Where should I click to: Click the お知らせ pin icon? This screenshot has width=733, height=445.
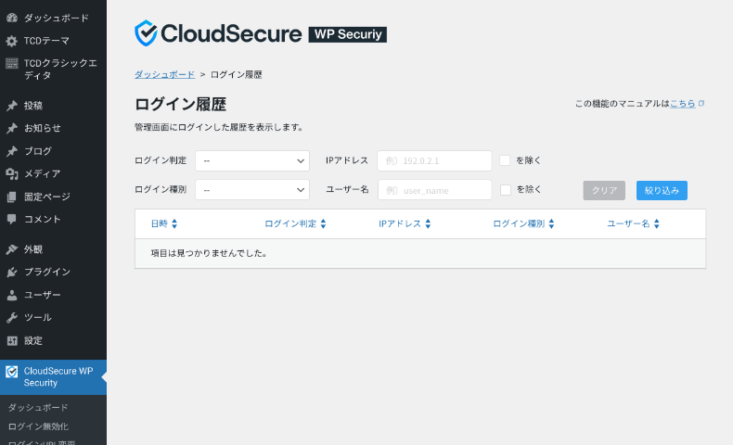click(12, 129)
